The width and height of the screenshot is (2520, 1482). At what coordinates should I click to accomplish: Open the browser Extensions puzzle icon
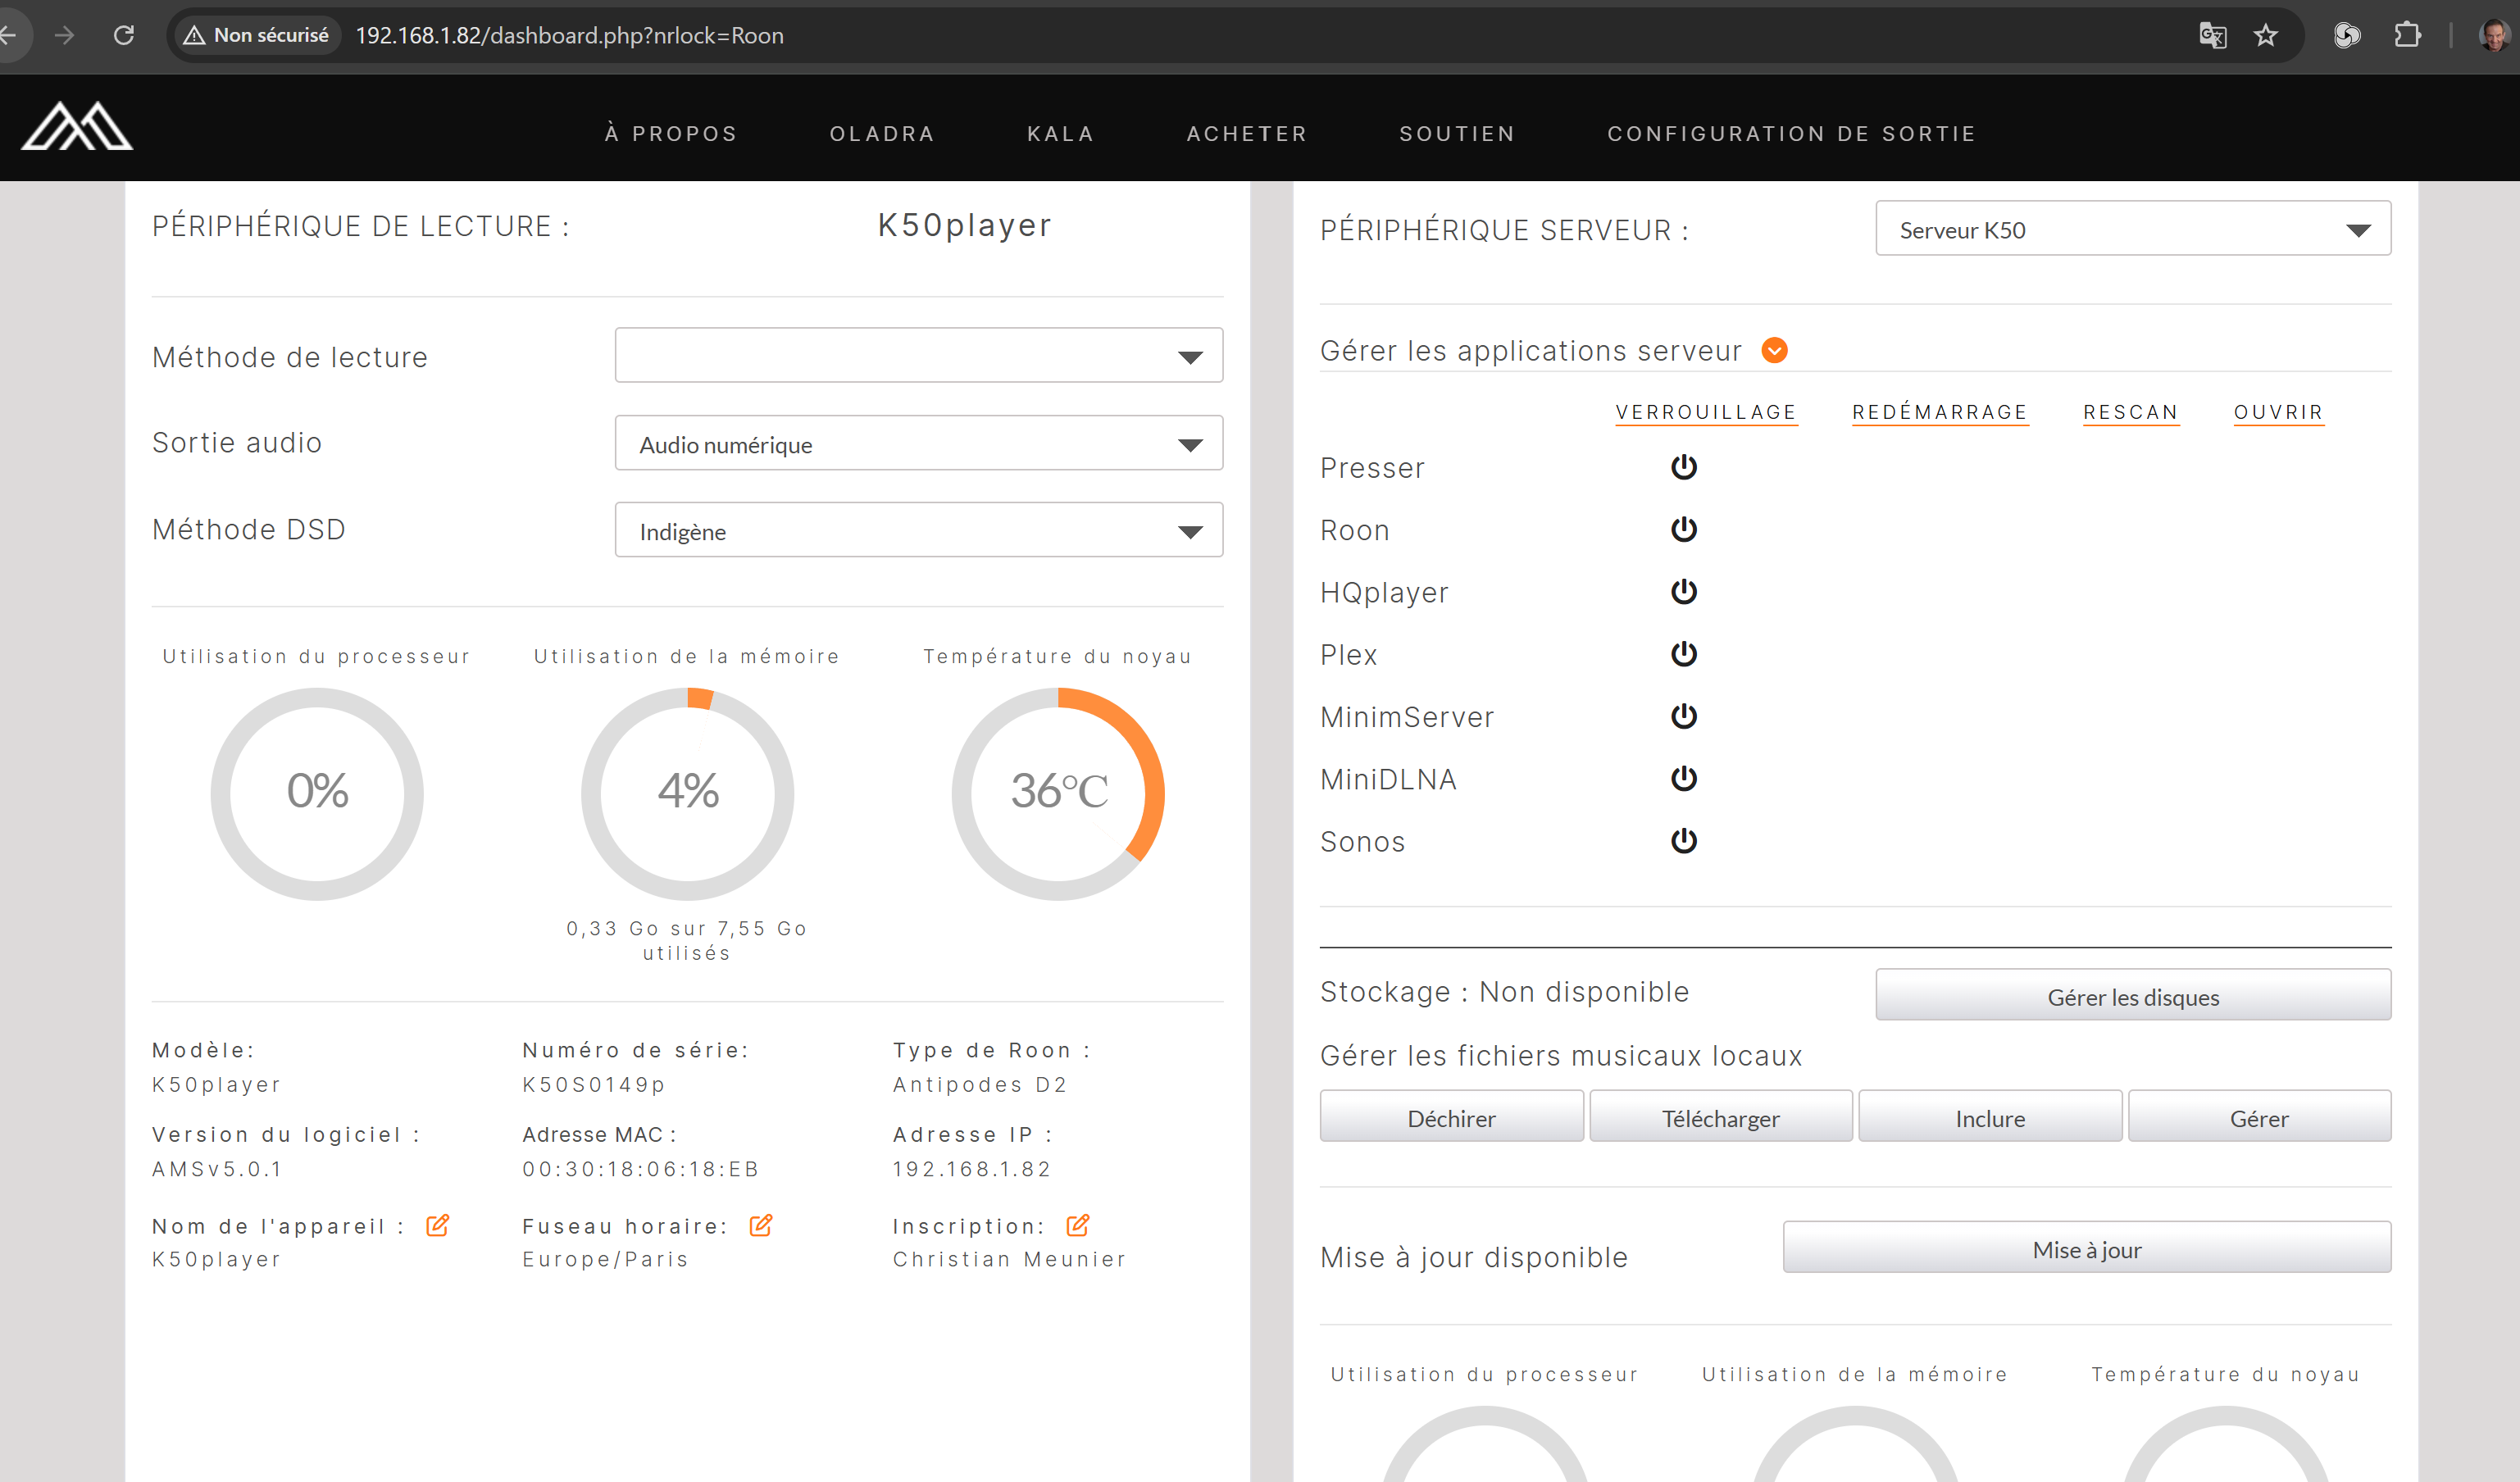pyautogui.click(x=2407, y=35)
